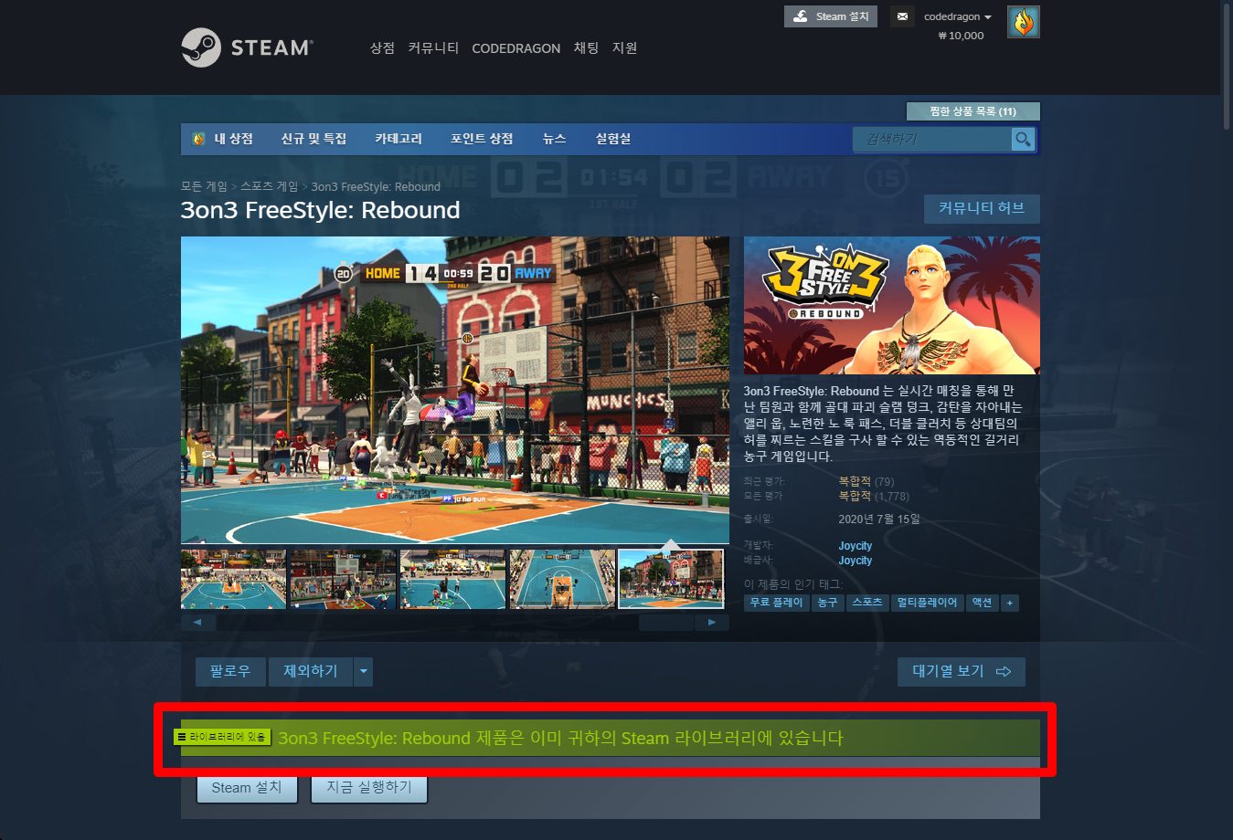Add a tag with the plus button
This screenshot has width=1233, height=840.
coord(1010,603)
